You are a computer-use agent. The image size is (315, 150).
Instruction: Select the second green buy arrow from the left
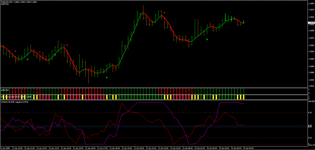point(55,55)
